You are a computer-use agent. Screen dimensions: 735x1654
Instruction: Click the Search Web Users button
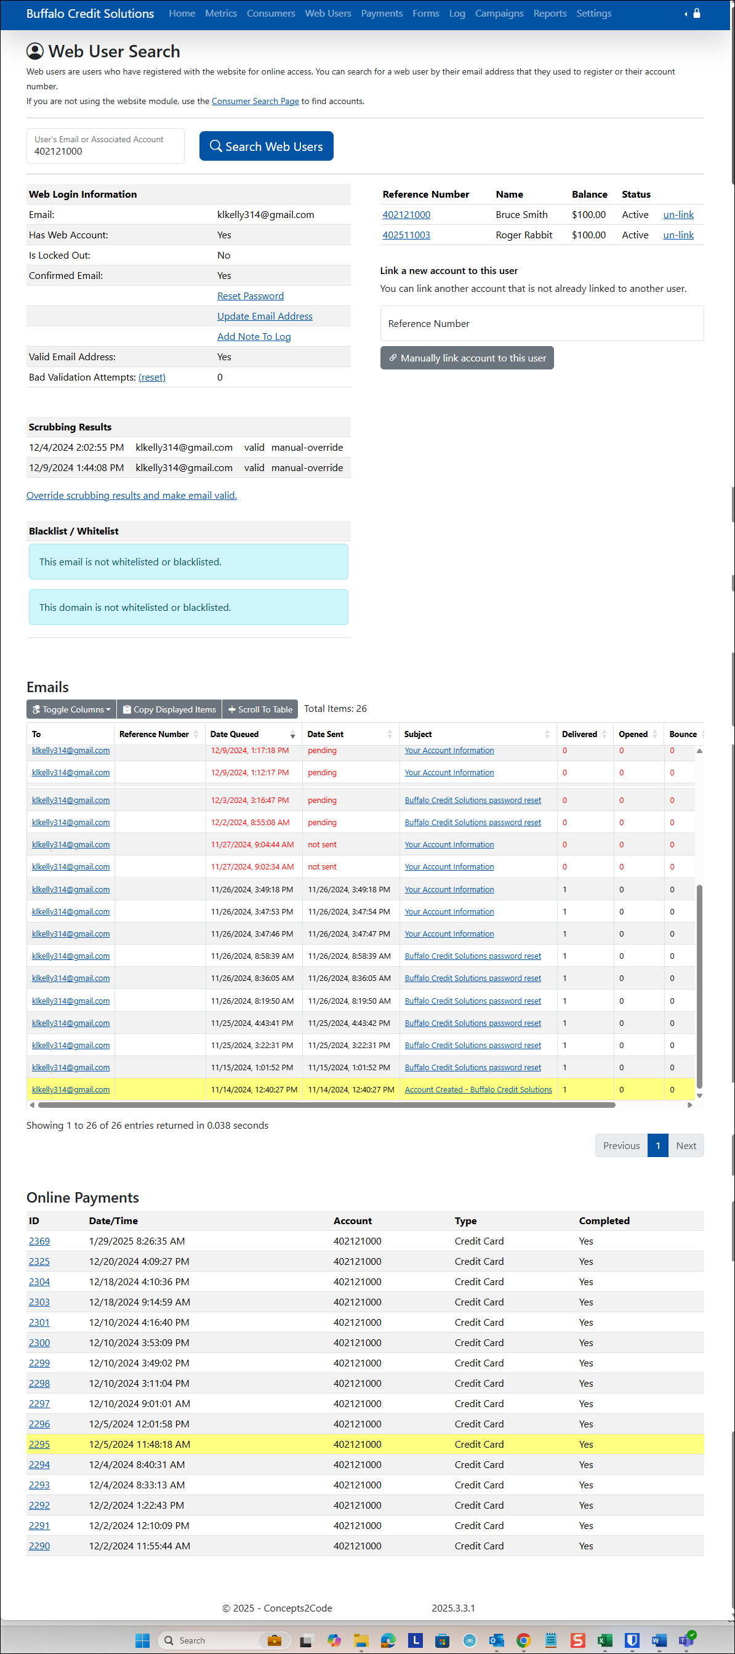tap(266, 147)
